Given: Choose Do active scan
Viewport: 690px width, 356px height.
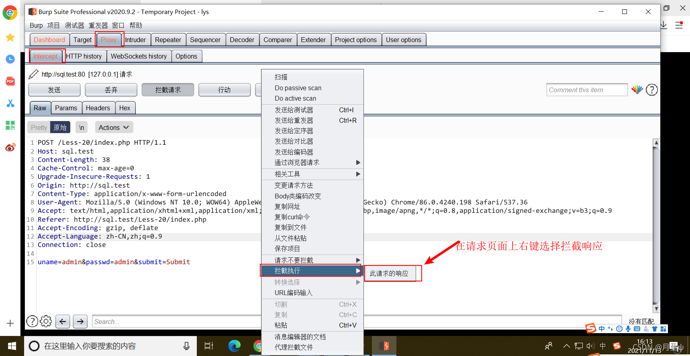Looking at the screenshot, I should click(312, 98).
